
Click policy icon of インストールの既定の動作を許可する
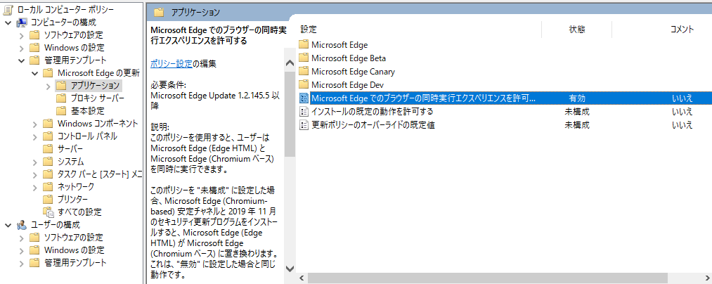pyautogui.click(x=304, y=111)
